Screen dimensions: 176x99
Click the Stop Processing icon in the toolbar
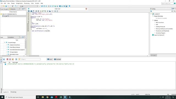pos(49,6)
